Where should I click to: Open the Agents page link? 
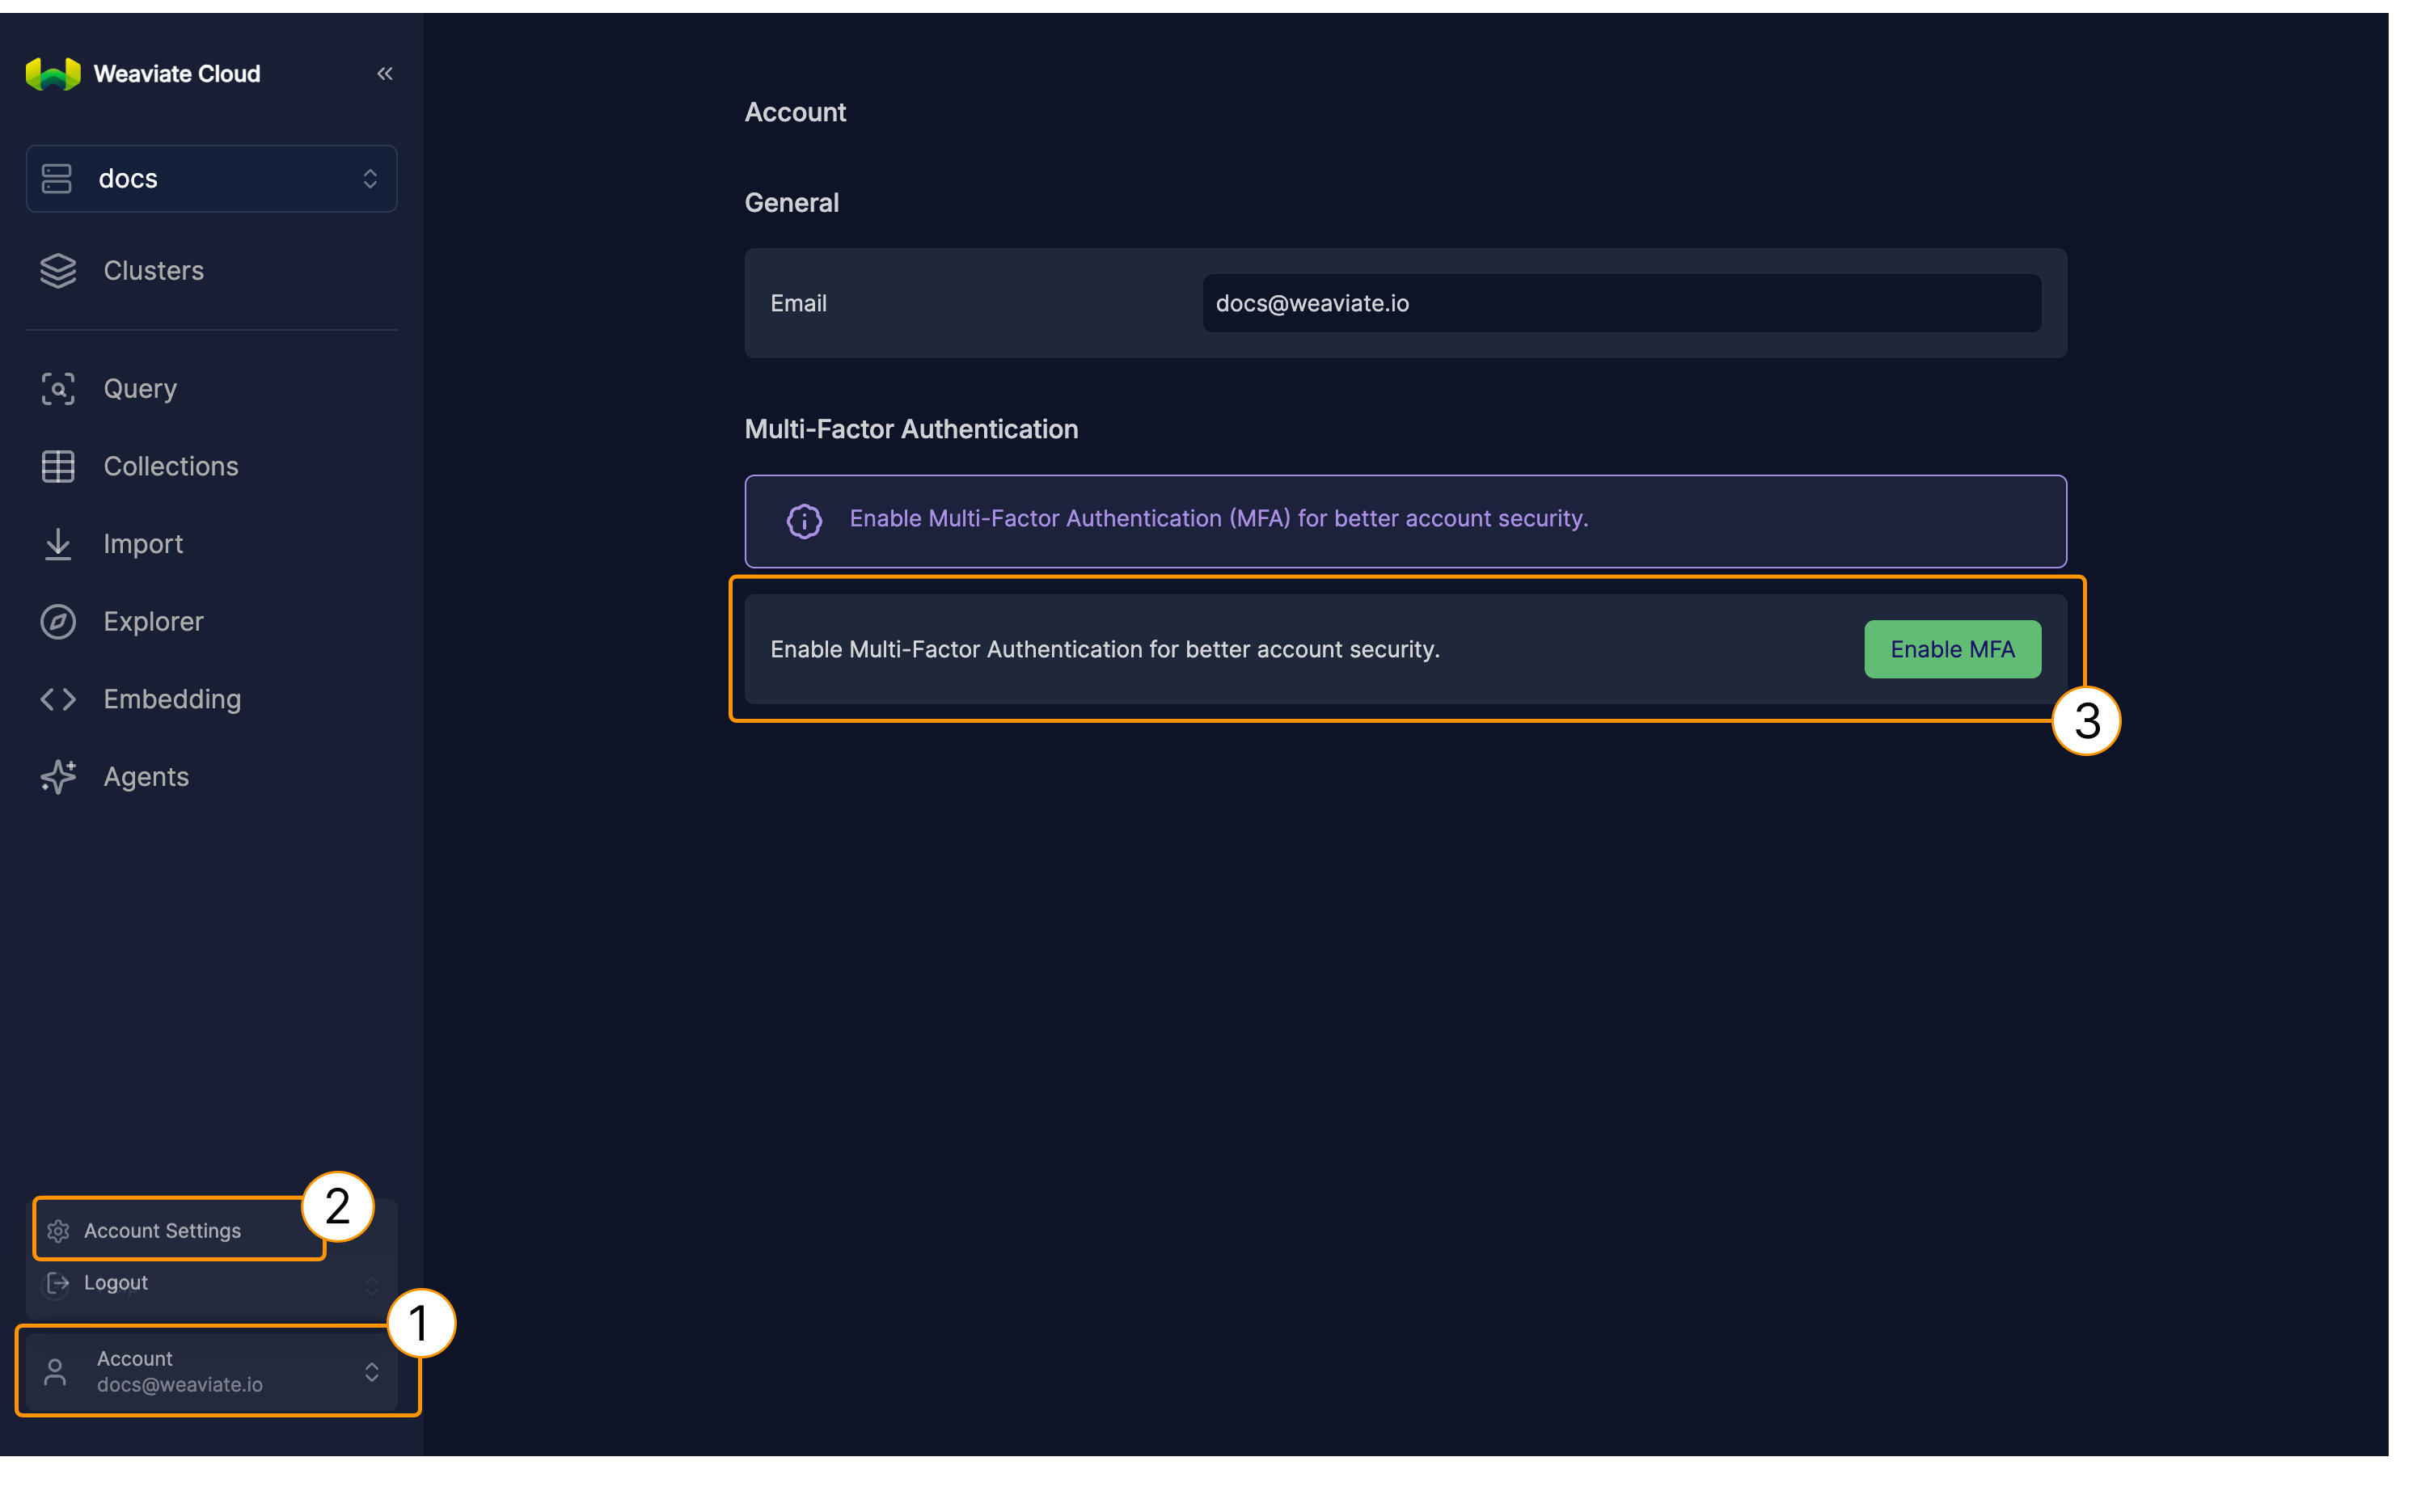click(x=146, y=777)
